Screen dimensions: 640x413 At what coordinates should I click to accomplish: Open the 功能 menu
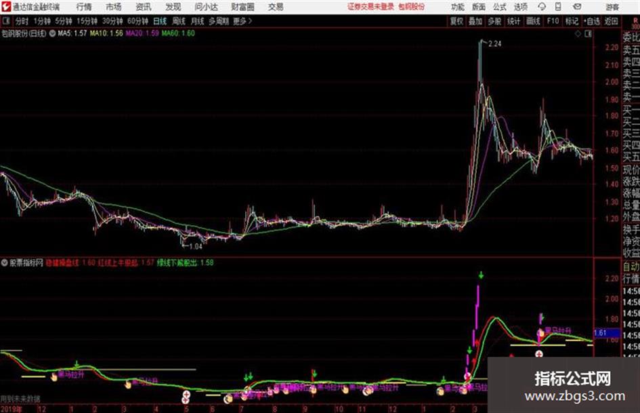(458, 7)
